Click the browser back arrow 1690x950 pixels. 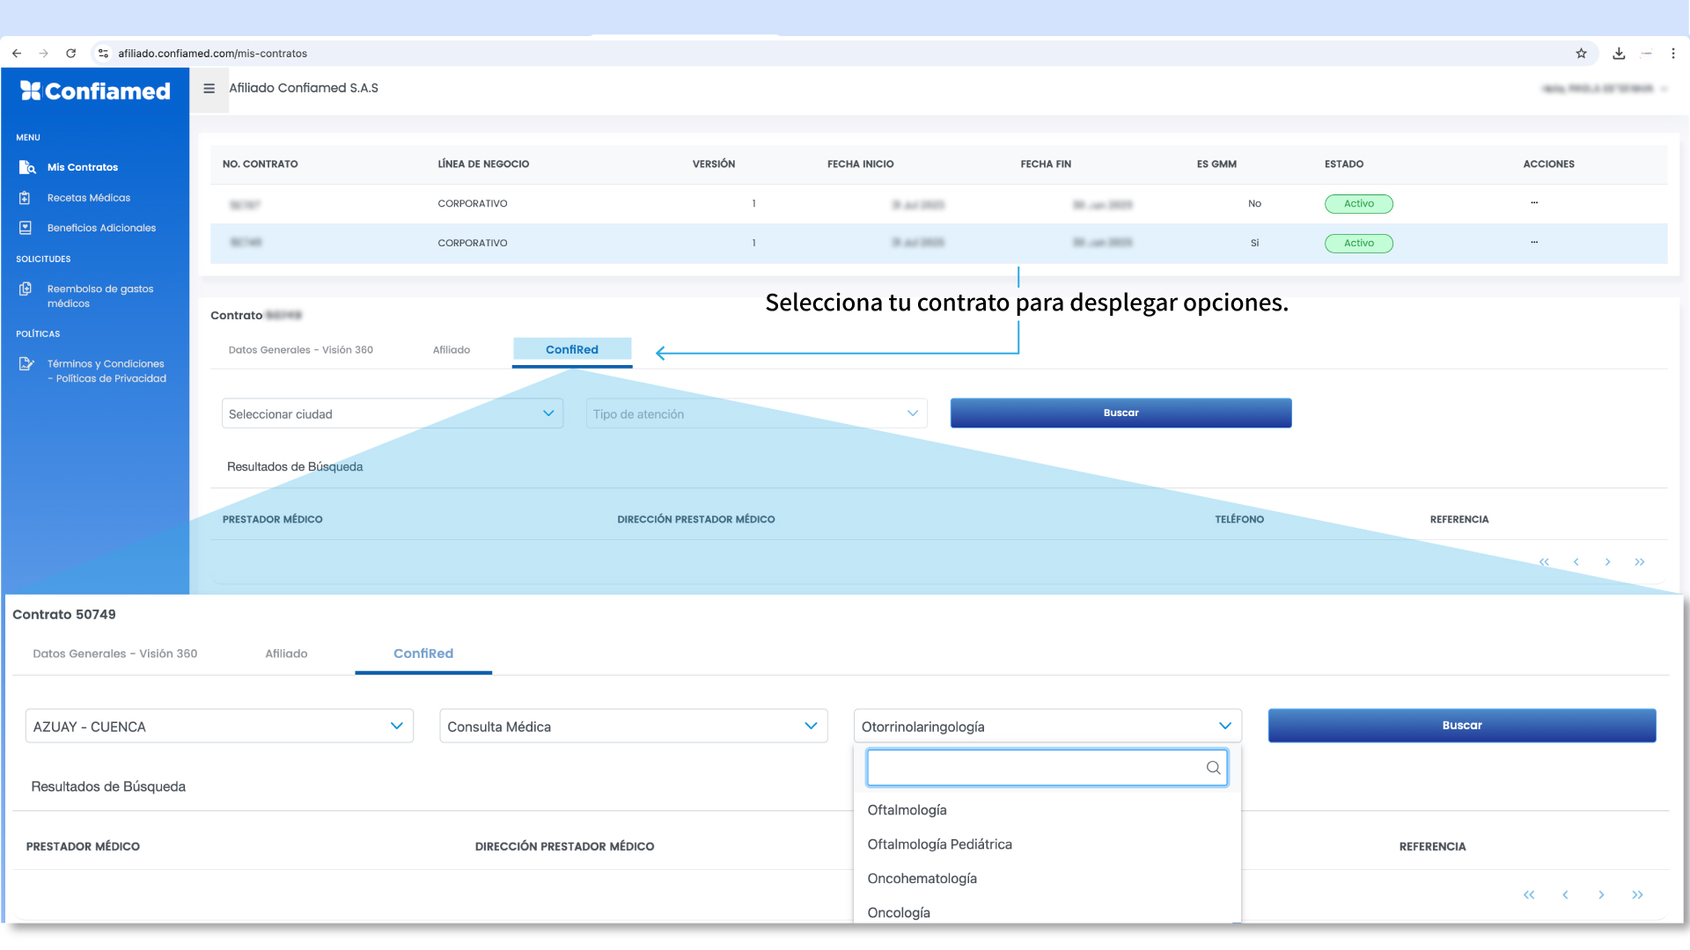coord(17,54)
